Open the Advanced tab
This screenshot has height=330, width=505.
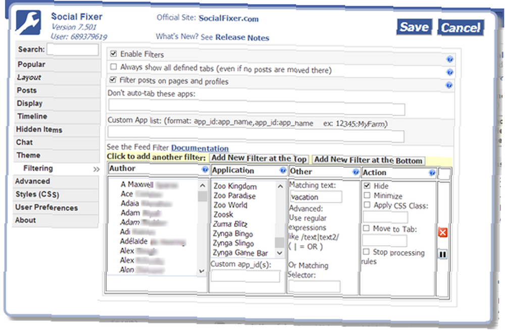pyautogui.click(x=56, y=181)
